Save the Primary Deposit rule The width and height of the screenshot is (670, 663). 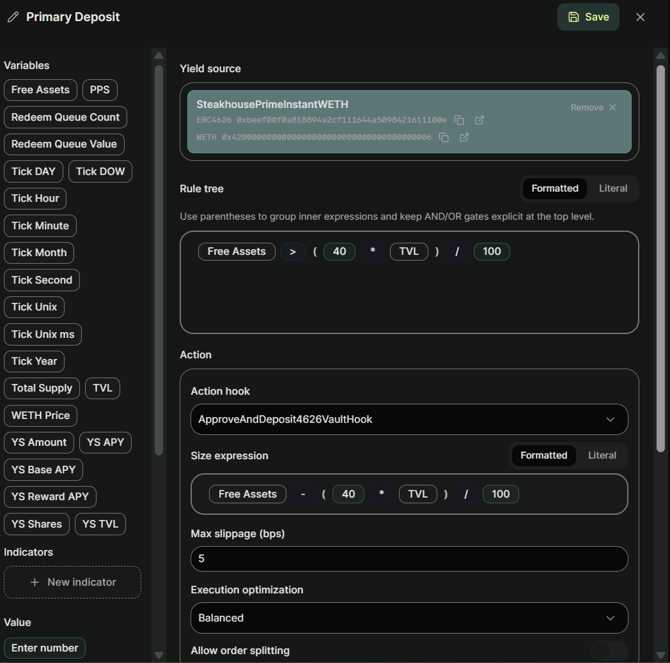click(x=588, y=17)
